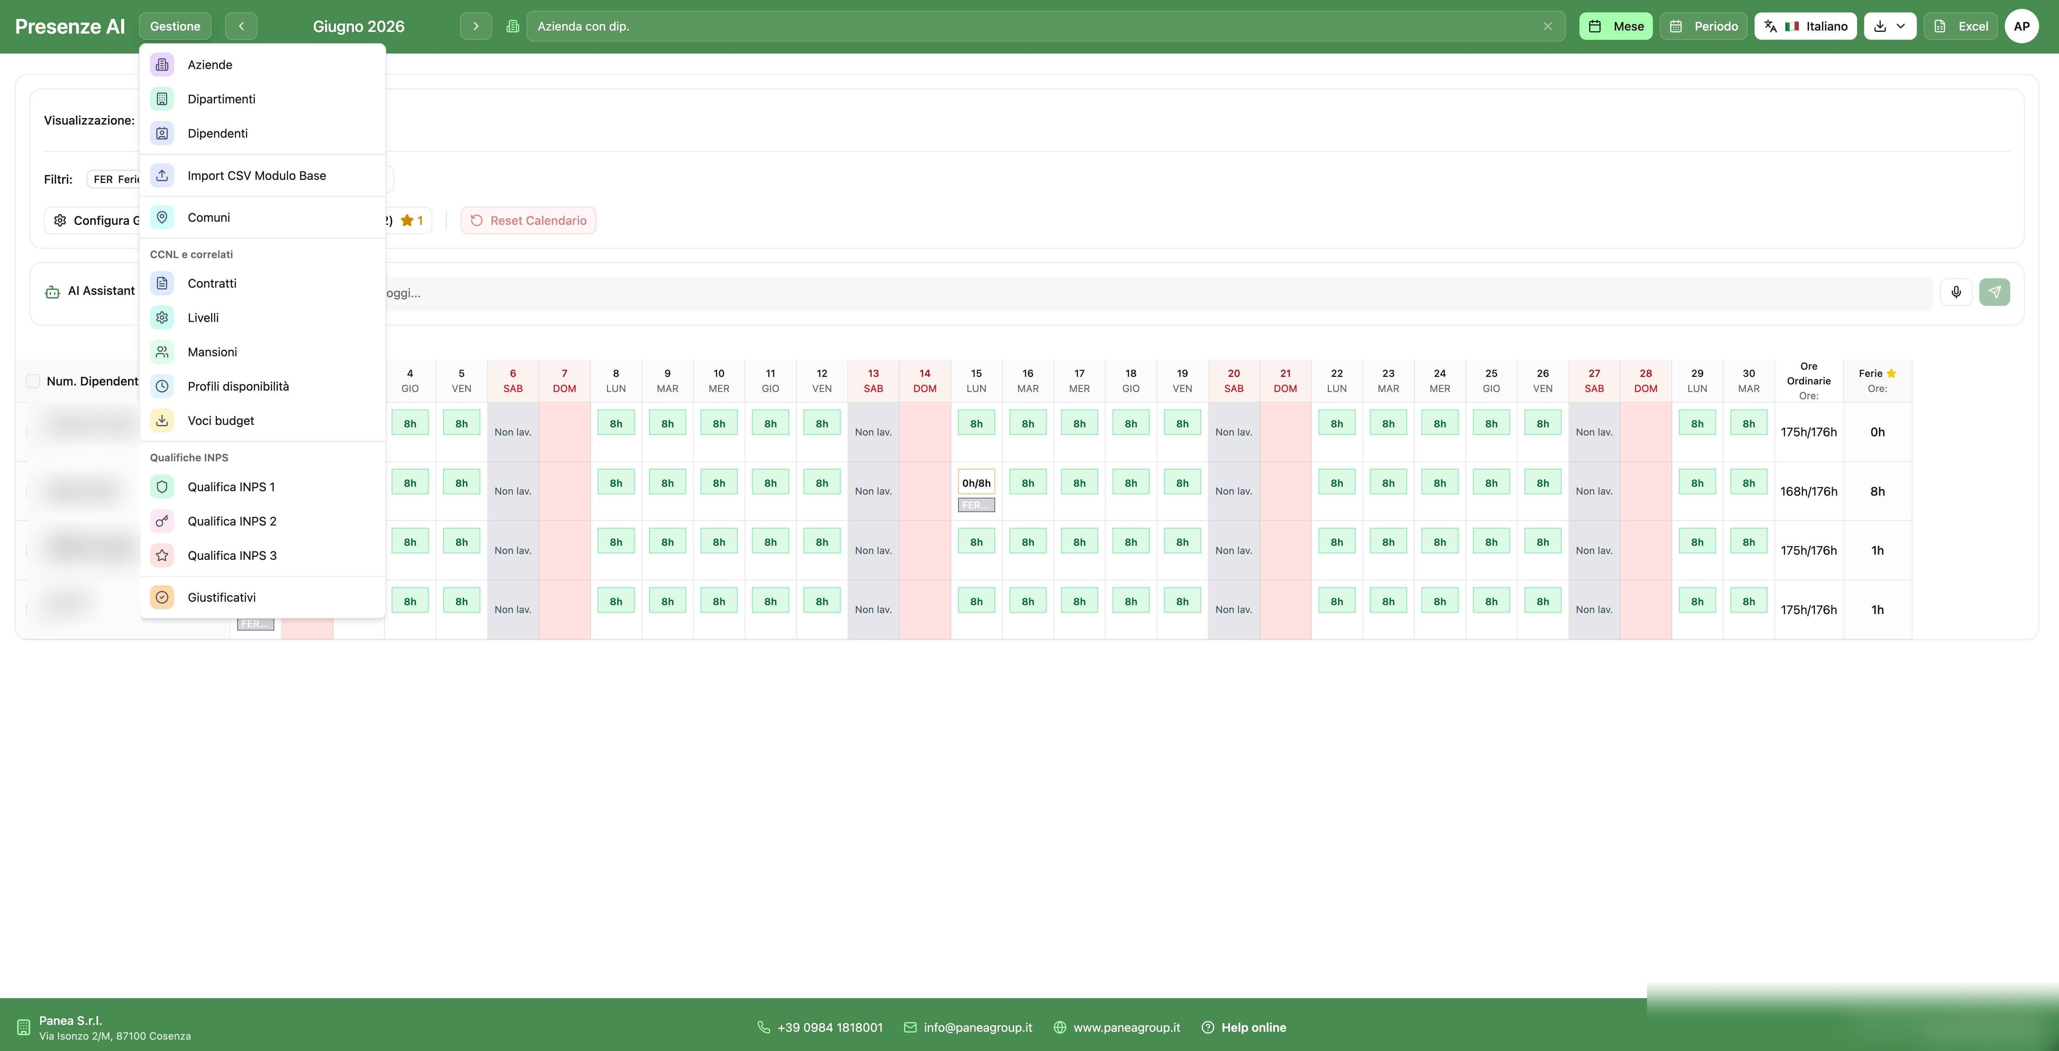Click the Comuni map pin icon
This screenshot has width=2059, height=1051.
(x=162, y=217)
